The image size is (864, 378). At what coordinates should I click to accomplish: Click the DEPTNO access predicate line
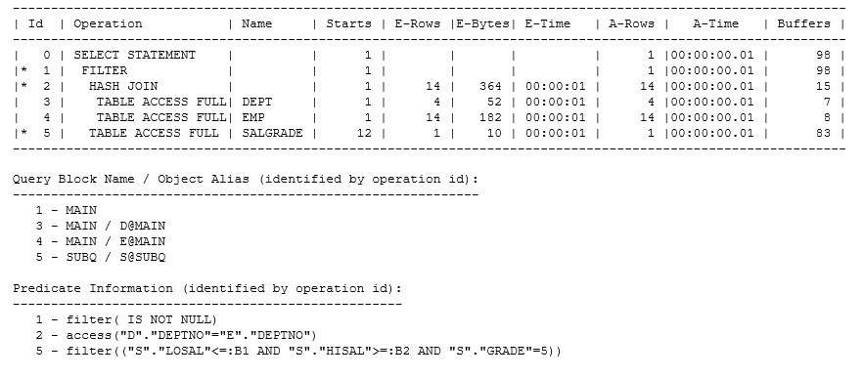click(x=176, y=335)
